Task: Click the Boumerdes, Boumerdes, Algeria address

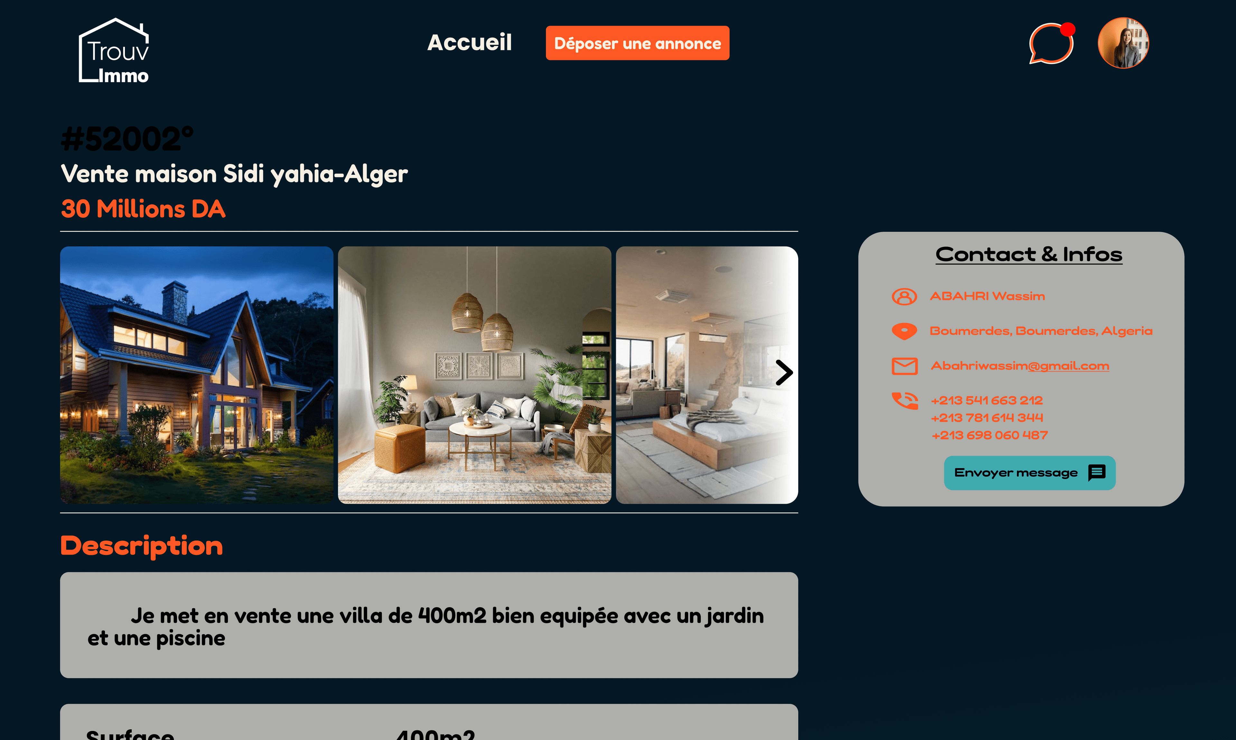Action: click(x=1041, y=331)
